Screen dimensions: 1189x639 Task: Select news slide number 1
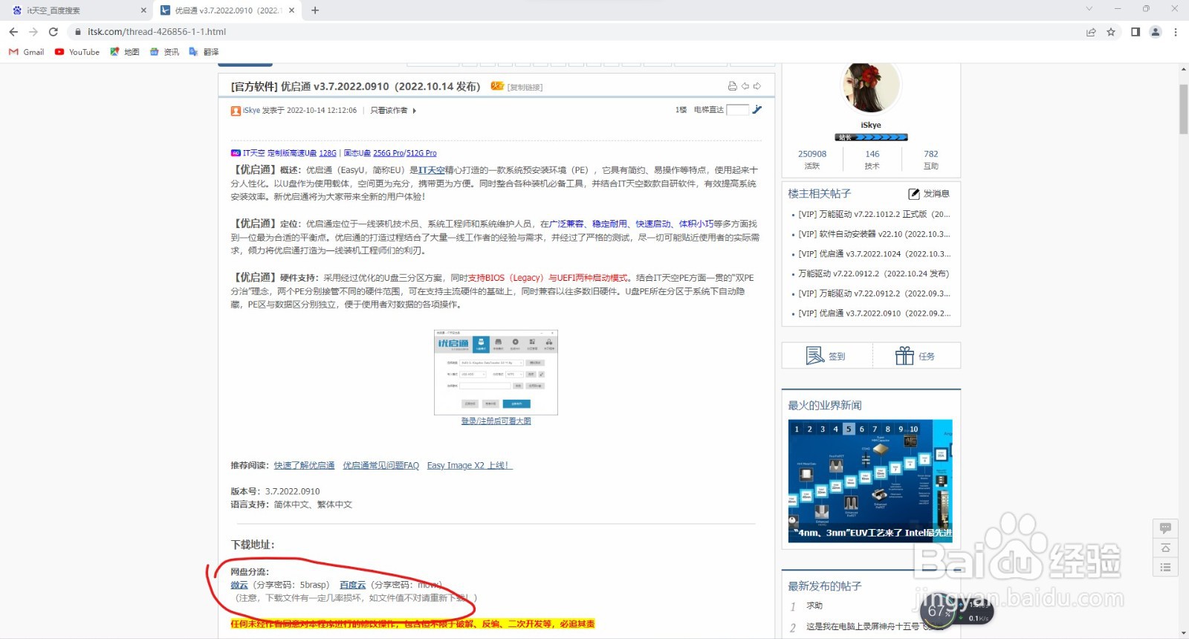coord(797,429)
